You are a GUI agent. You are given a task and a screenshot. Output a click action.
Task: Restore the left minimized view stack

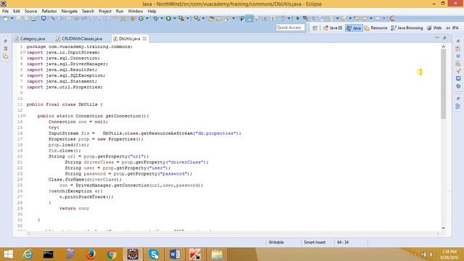pos(5,41)
